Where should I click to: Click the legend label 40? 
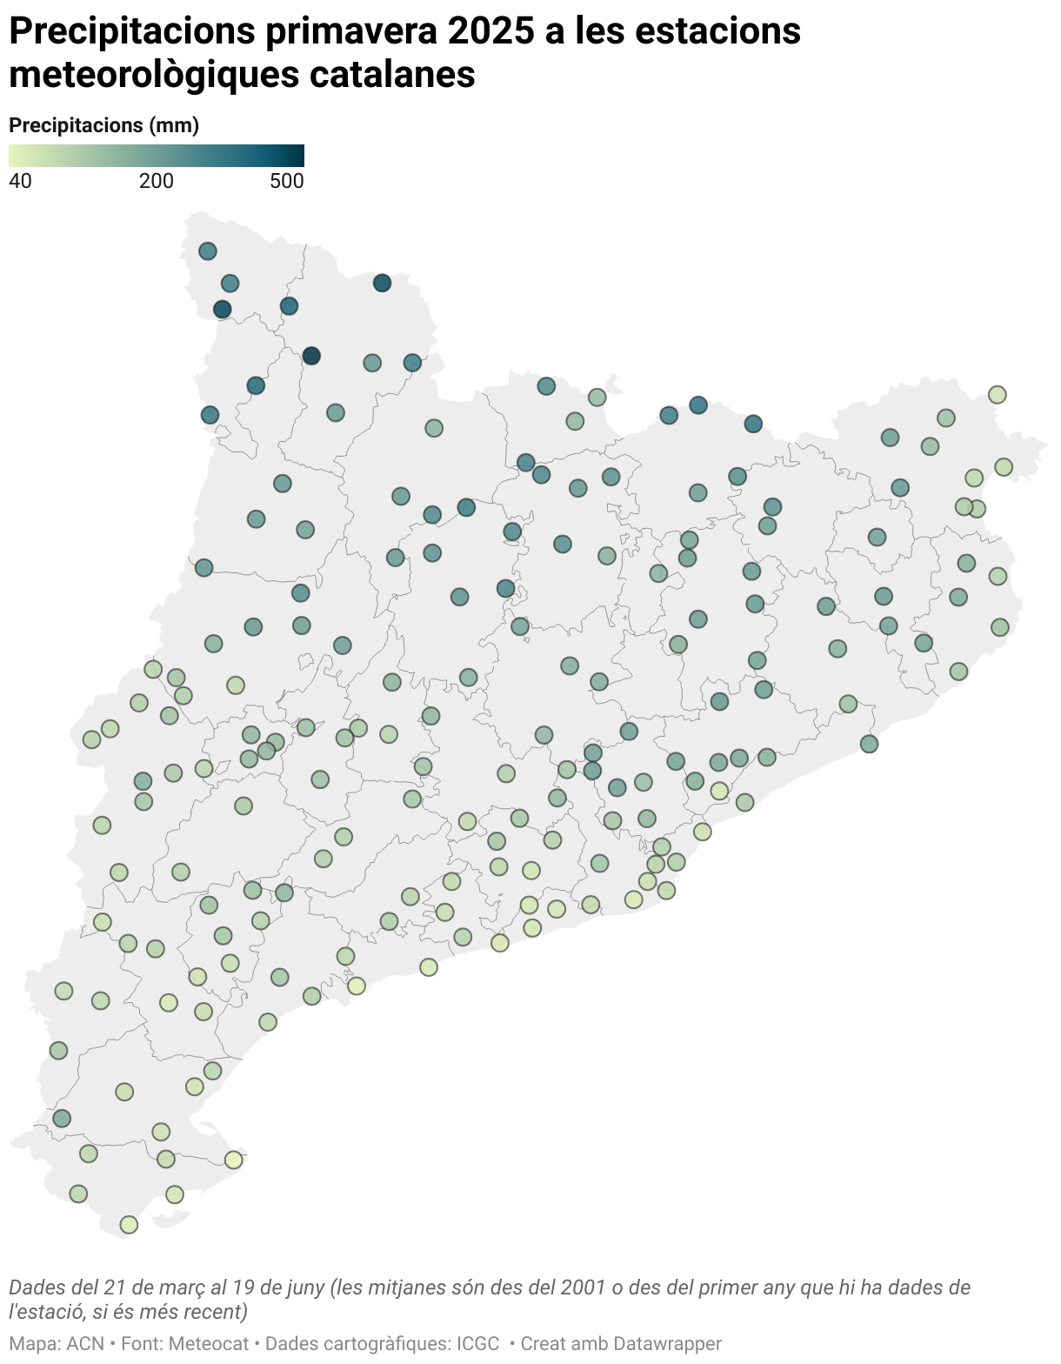tap(20, 181)
